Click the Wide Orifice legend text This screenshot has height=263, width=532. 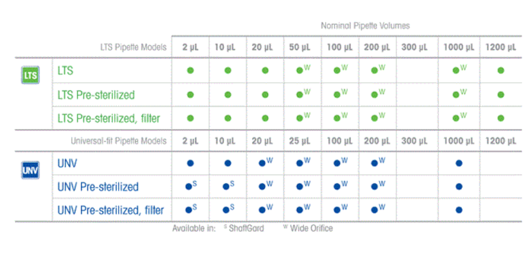click(312, 228)
